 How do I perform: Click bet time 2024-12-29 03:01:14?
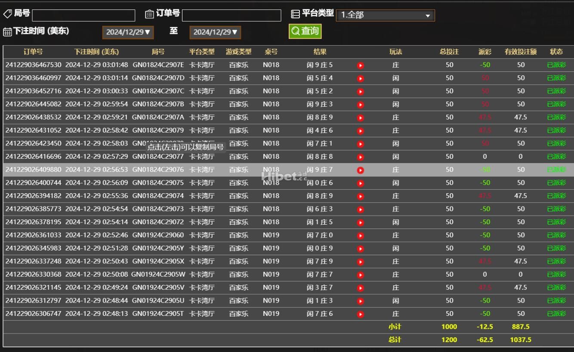(x=96, y=78)
